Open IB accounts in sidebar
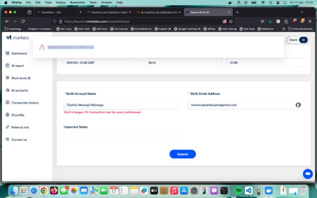This screenshot has width=317, height=198. pos(17,90)
